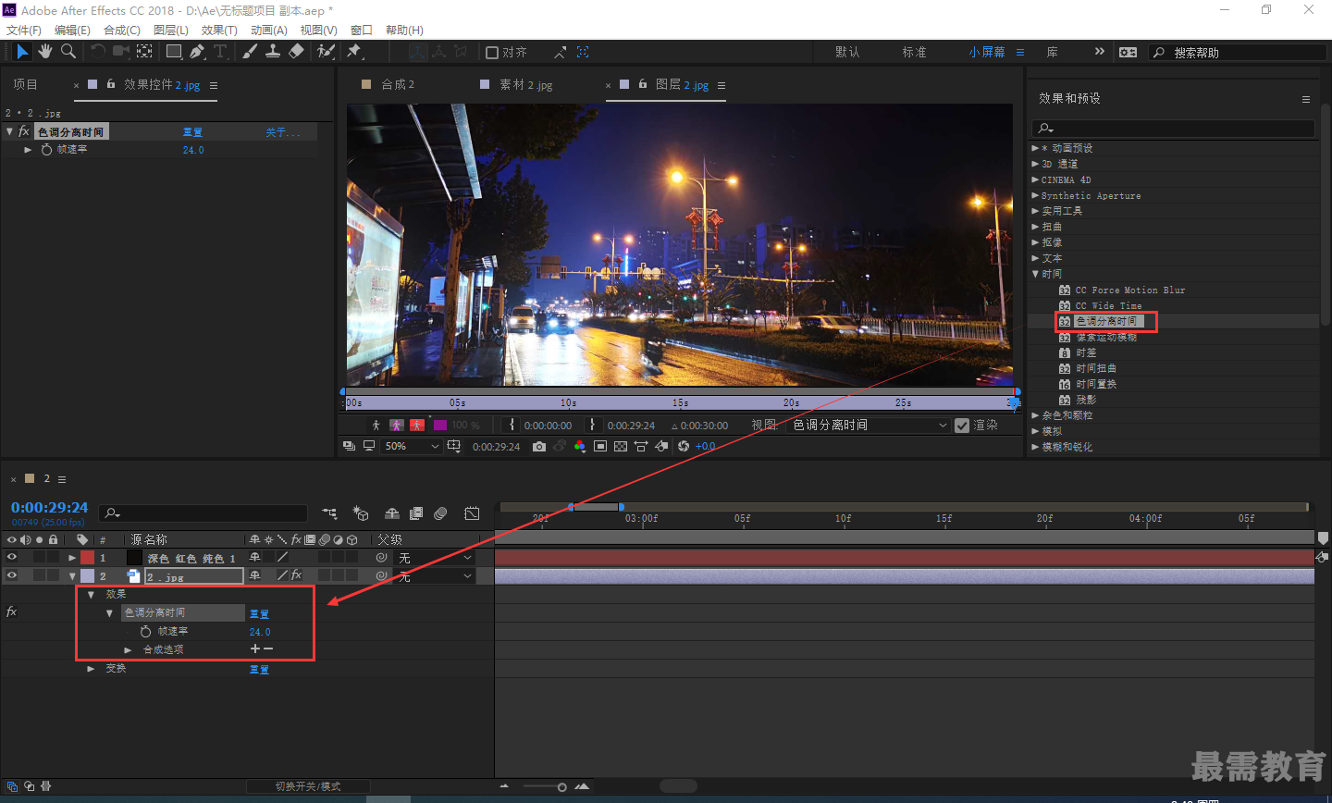Screen dimensions: 1332x803
Task: Click the stopwatch next to 帧速率 in timeline
Action: [145, 631]
